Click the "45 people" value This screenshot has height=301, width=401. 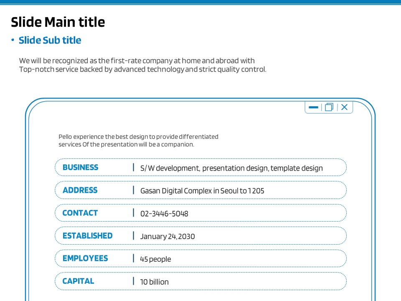155,259
